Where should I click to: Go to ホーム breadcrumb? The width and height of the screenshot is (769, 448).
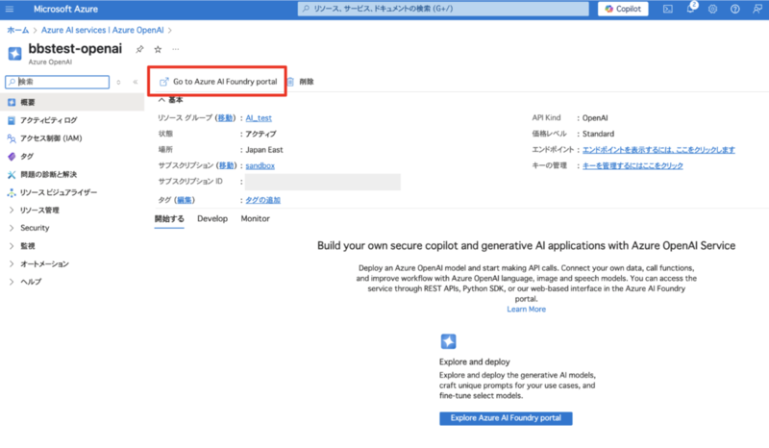(x=18, y=30)
